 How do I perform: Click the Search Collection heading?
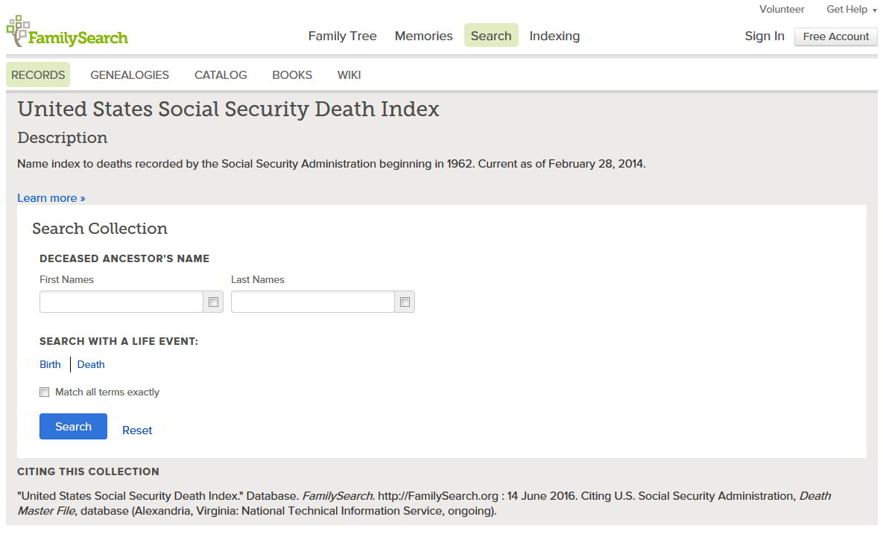click(x=100, y=229)
